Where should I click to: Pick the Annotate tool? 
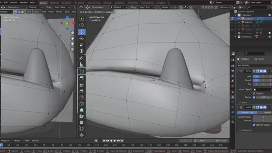[x=82, y=58]
